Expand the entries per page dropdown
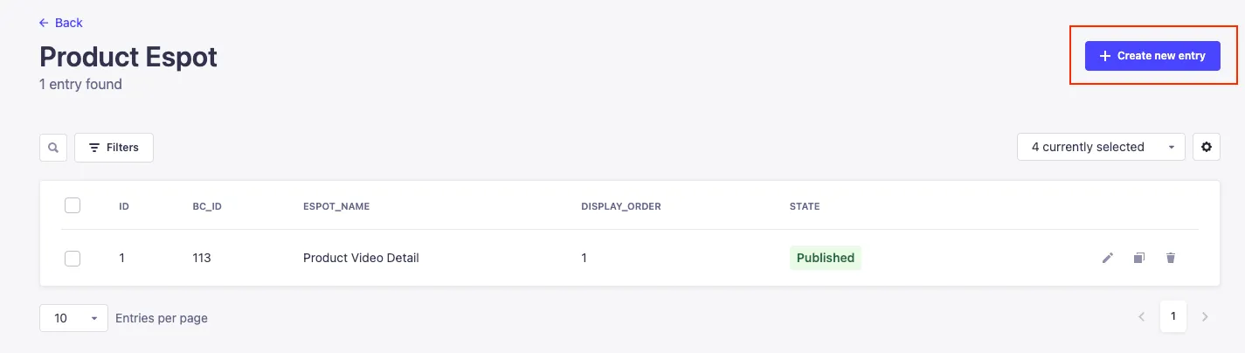 (73, 318)
